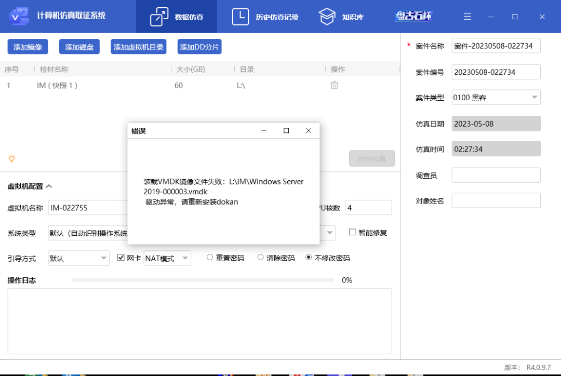Select the 不修改密码 radio button
Image resolution: width=561 pixels, height=376 pixels.
point(309,258)
